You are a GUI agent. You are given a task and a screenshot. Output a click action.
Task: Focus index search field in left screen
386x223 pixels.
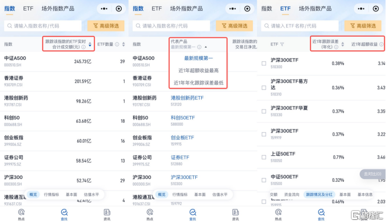[x=43, y=26]
